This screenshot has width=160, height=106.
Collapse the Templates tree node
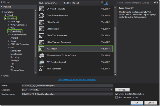[2, 12]
